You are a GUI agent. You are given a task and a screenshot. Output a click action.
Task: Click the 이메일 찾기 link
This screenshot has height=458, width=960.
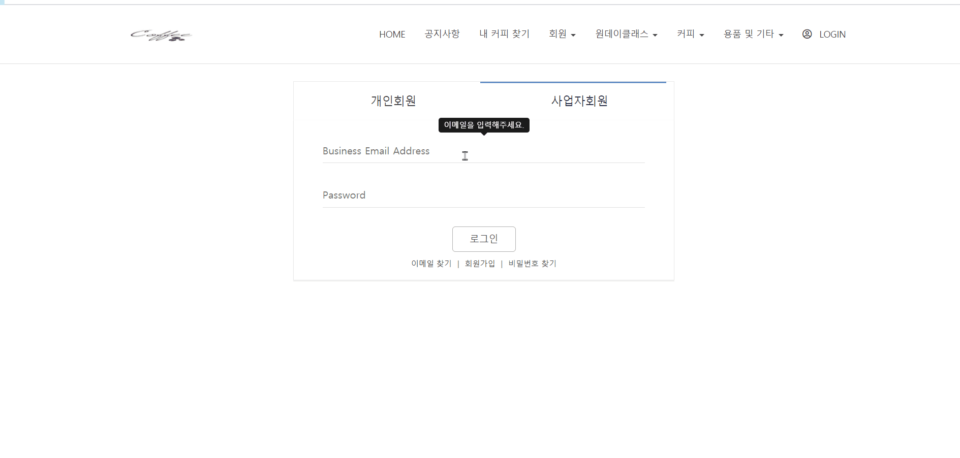[431, 264]
